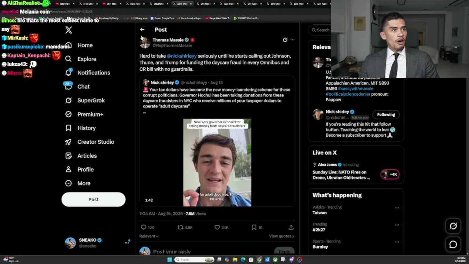Screen dimensions: 469x264
Task: Like the post with 34K likes
Action: coord(217,227)
